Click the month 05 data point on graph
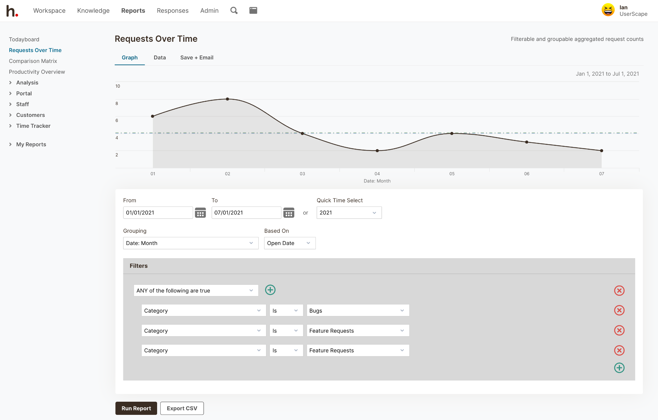This screenshot has width=658, height=420. 452,133
